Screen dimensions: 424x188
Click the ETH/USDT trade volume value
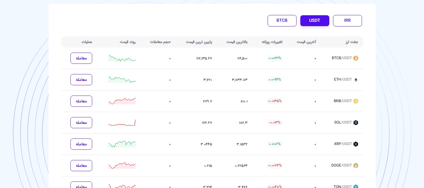tap(170, 80)
